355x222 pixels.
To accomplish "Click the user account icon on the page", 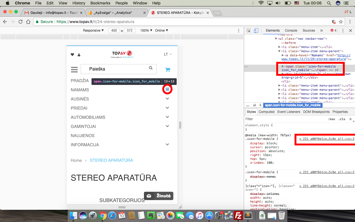I will point(79,55).
